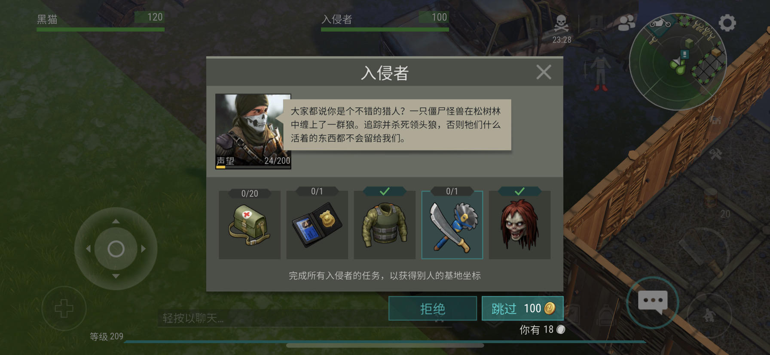The height and width of the screenshot is (355, 770).
Task: Select the first aid bag task item
Action: [250, 225]
